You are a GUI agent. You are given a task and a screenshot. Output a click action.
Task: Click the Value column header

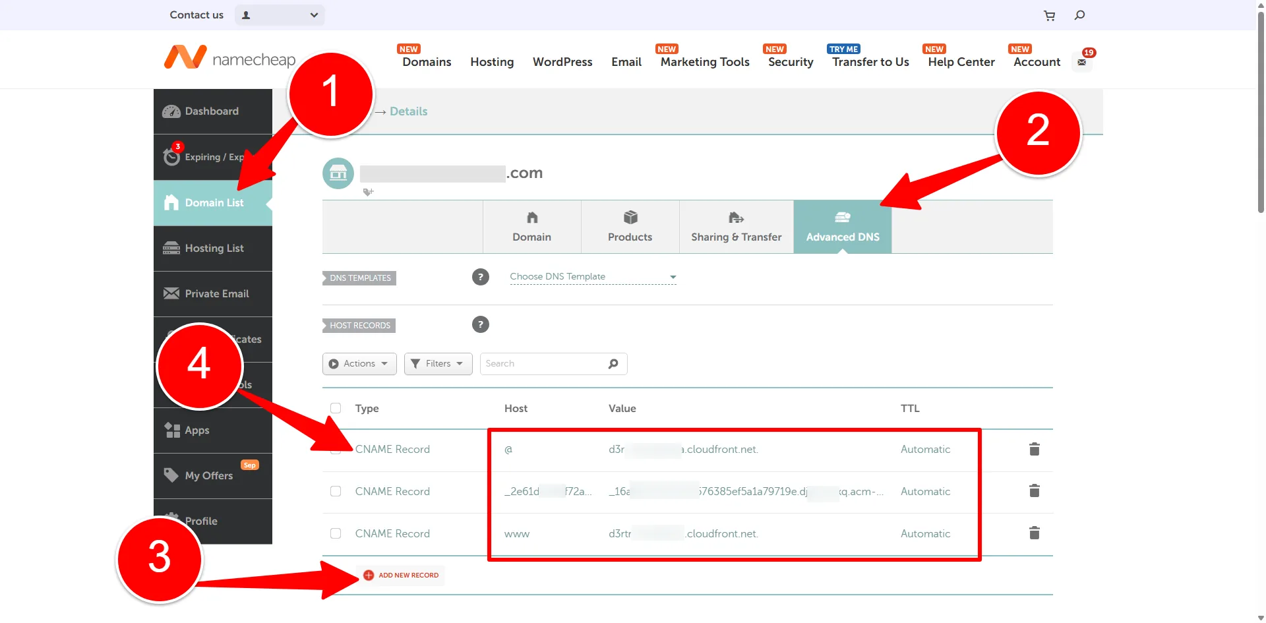[622, 409]
